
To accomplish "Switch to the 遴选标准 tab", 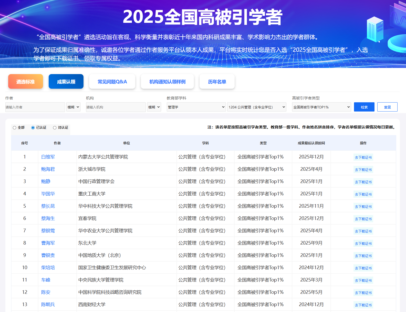I will pyautogui.click(x=26, y=82).
